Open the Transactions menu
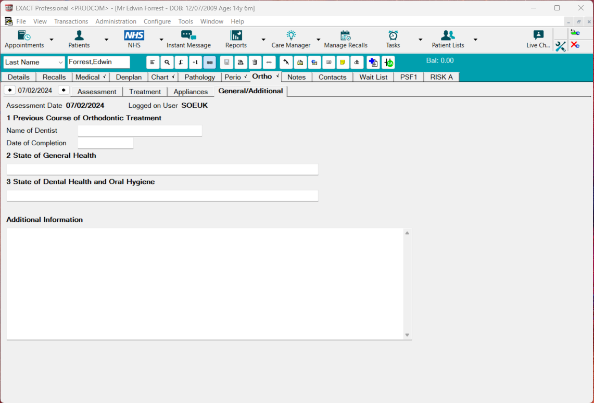Image resolution: width=594 pixels, height=403 pixels. pos(71,21)
